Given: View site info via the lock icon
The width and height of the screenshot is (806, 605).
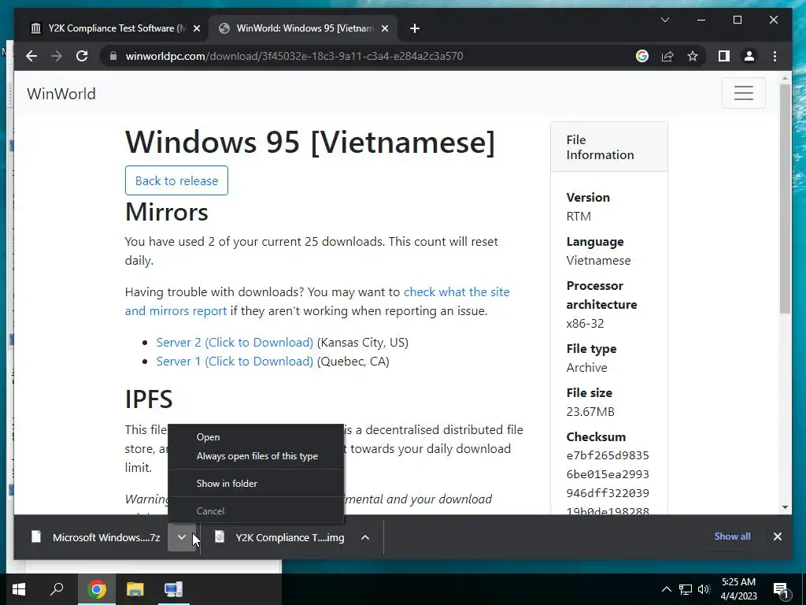Looking at the screenshot, I should point(113,56).
